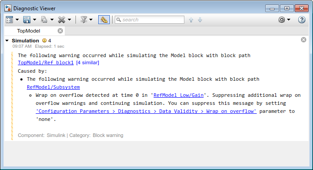Select the TopModel tab
Image resolution: width=313 pixels, height=170 pixels.
[29, 31]
